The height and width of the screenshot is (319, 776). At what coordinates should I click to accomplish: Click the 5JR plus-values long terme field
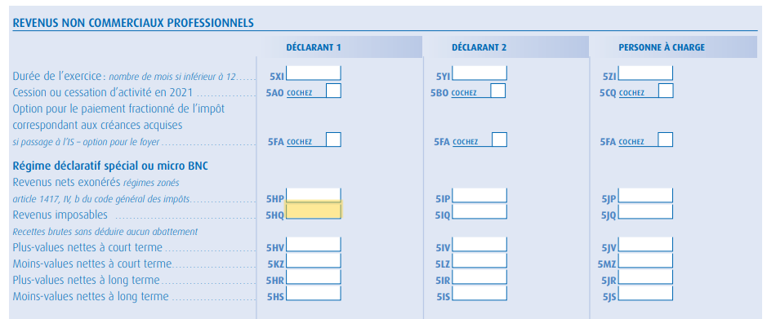[x=646, y=277]
